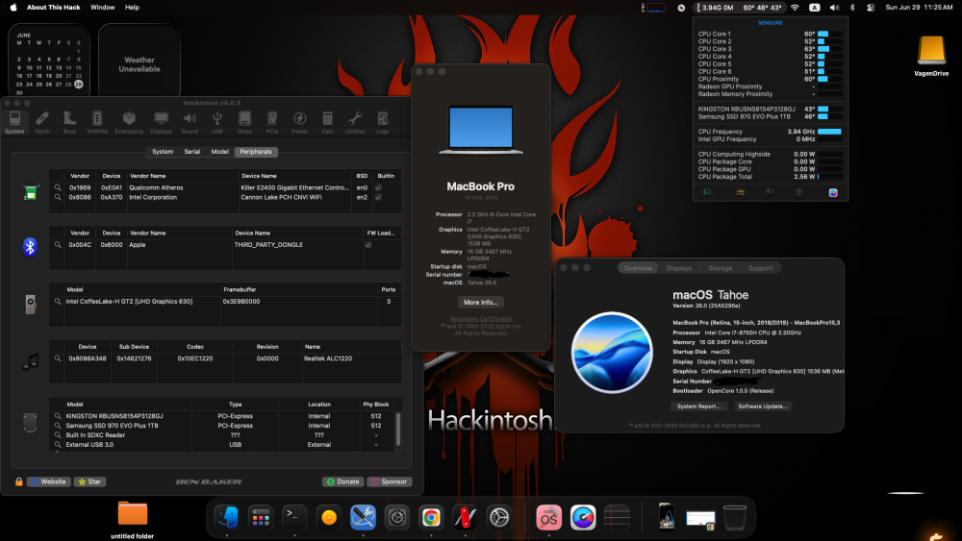Image resolution: width=962 pixels, height=541 pixels.
Task: Click the magnifier beside Intel CoffeeLake-H GT2 row
Action: tap(58, 302)
